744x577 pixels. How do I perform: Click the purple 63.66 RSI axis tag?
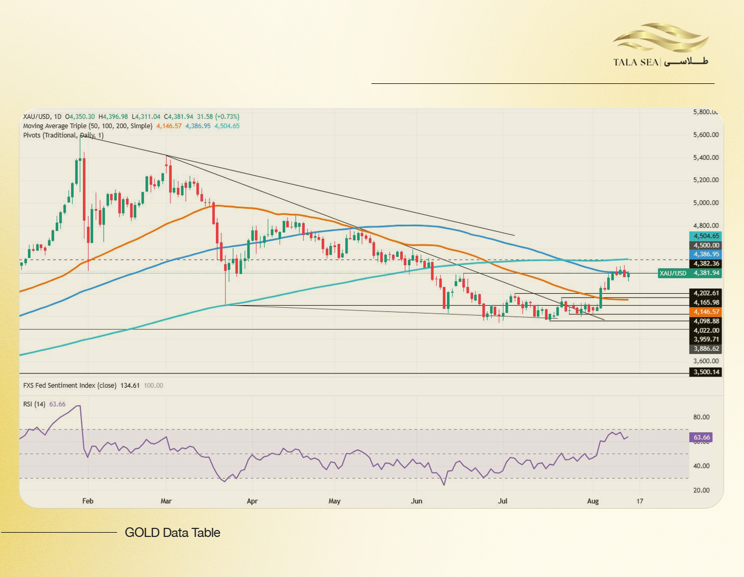pyautogui.click(x=701, y=437)
